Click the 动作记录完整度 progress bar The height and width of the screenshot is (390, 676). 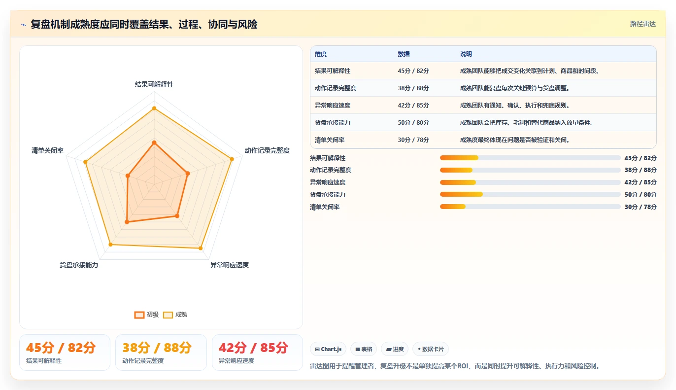coord(530,170)
